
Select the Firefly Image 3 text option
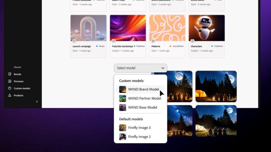tap(139, 128)
